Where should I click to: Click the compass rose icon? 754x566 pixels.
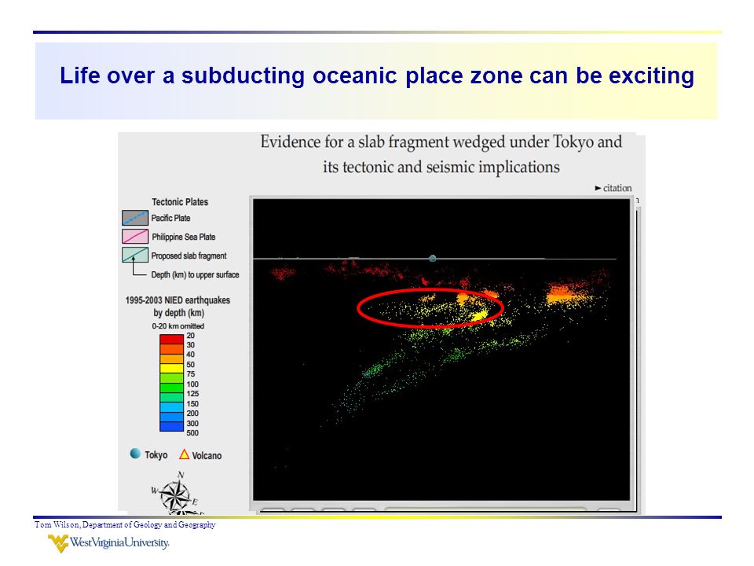point(177,494)
